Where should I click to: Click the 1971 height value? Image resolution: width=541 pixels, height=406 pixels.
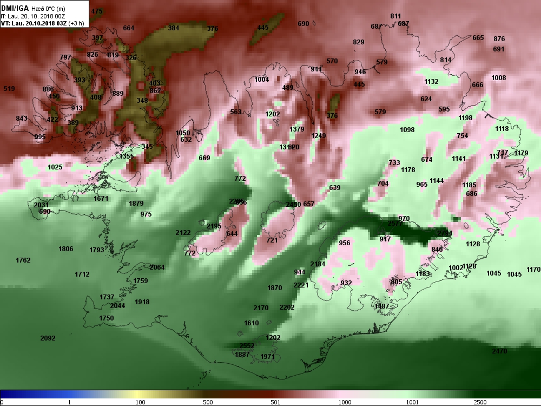(x=268, y=357)
